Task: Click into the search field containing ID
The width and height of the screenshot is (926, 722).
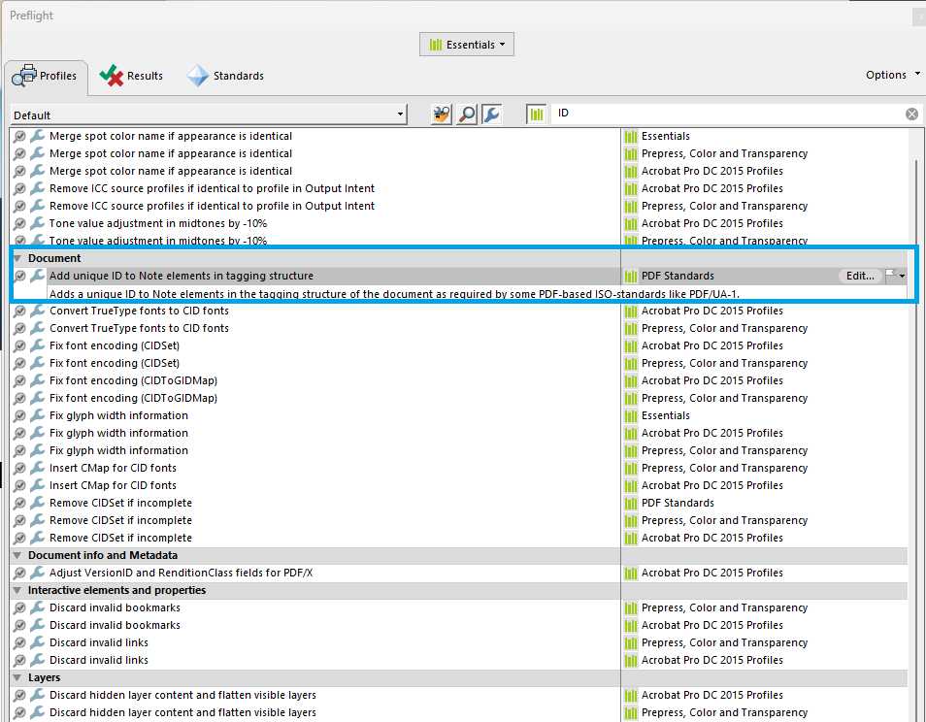Action: click(728, 115)
